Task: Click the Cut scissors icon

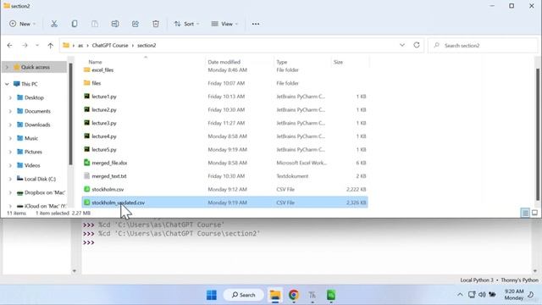Action: click(54, 24)
